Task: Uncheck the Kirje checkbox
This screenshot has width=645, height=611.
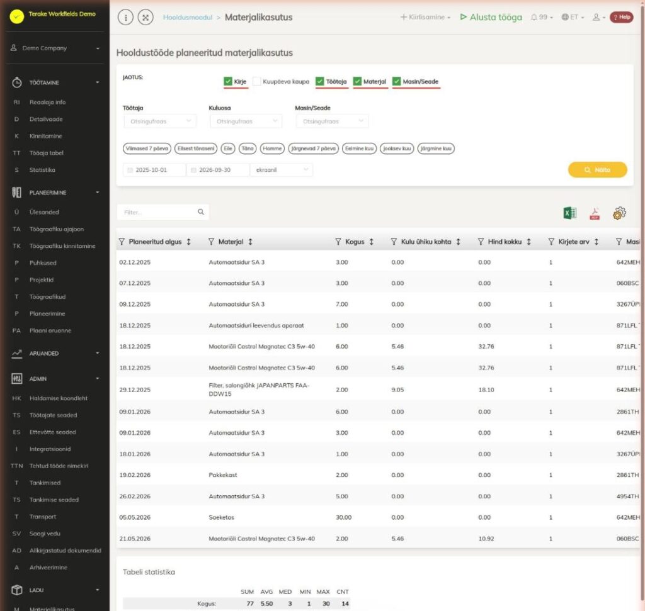Action: 228,81
